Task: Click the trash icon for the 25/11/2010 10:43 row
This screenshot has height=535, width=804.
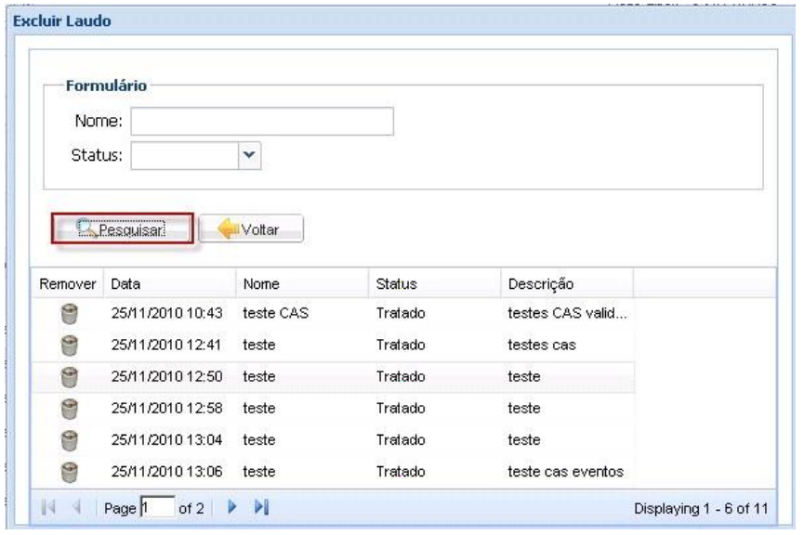Action: coord(67,315)
